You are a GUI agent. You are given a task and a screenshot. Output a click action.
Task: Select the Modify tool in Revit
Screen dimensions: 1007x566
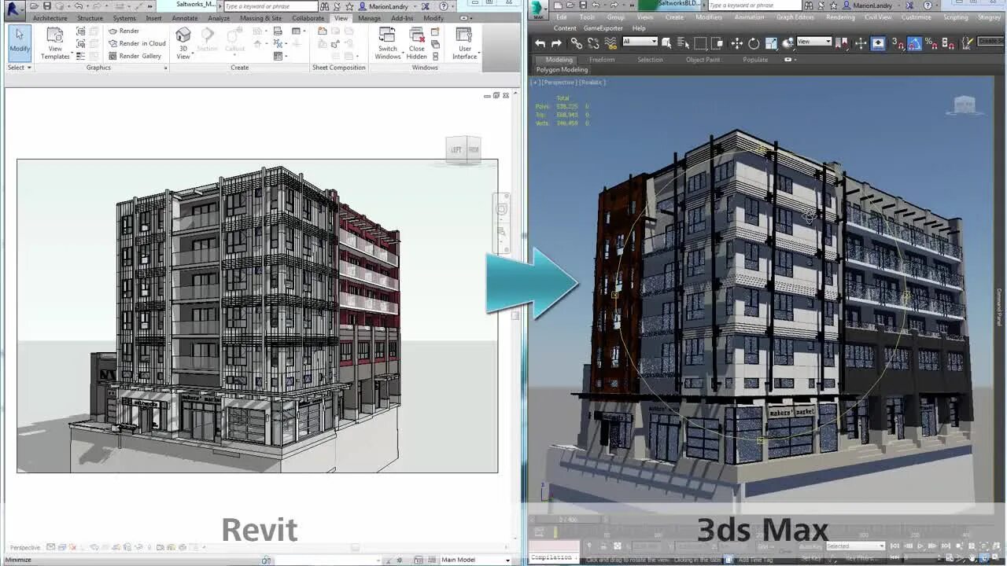point(20,41)
